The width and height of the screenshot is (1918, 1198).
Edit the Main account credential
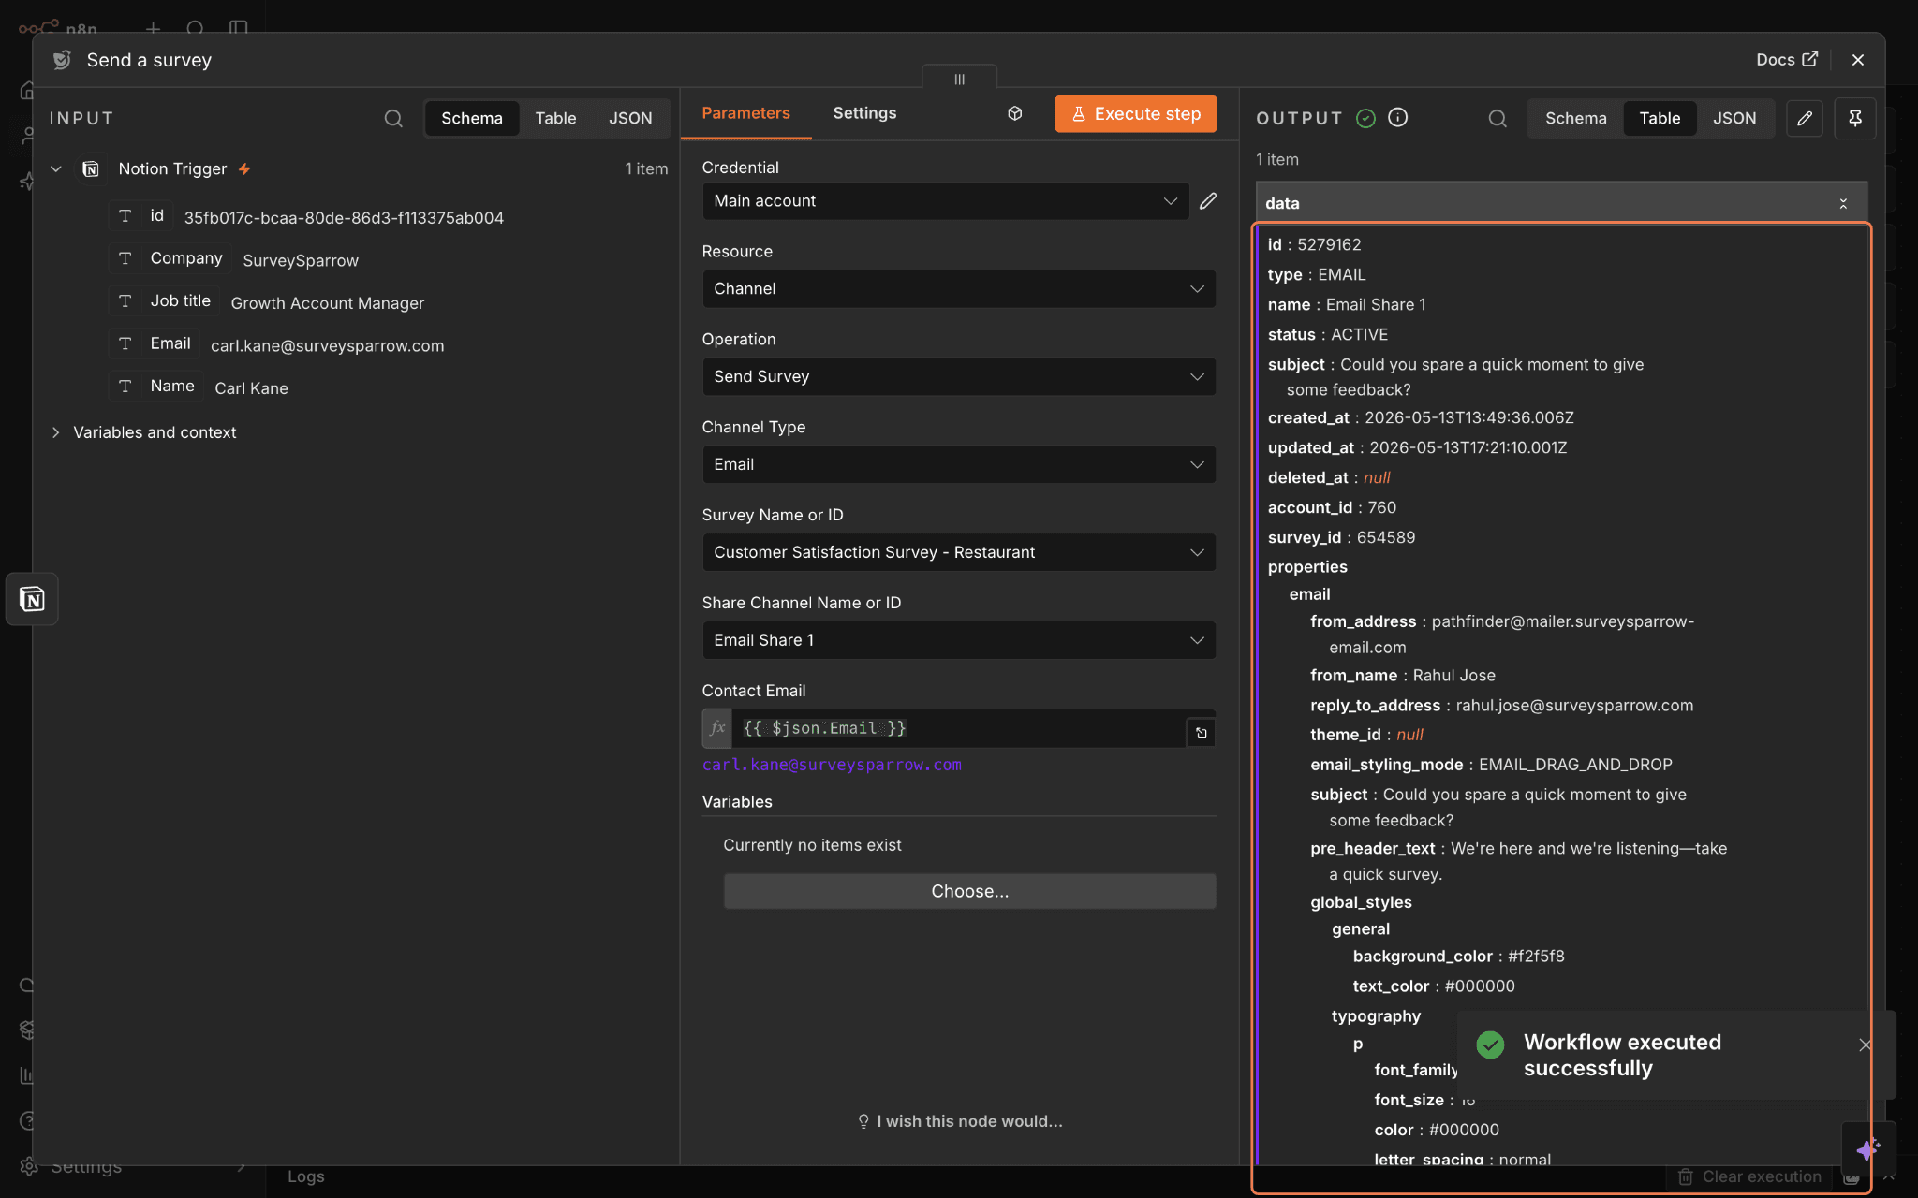tap(1208, 200)
